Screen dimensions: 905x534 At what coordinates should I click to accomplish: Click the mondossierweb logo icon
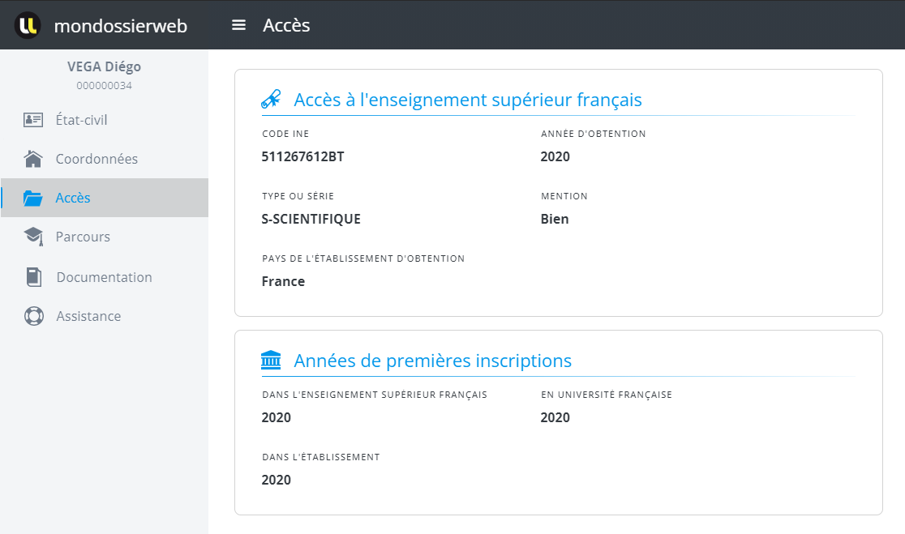[28, 25]
